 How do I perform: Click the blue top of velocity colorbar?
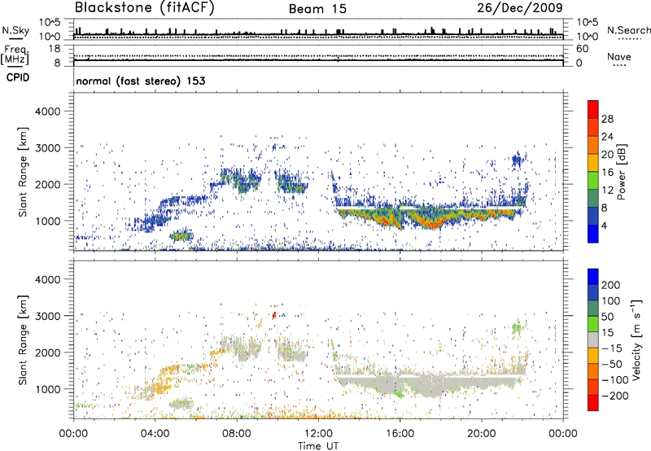coord(593,277)
